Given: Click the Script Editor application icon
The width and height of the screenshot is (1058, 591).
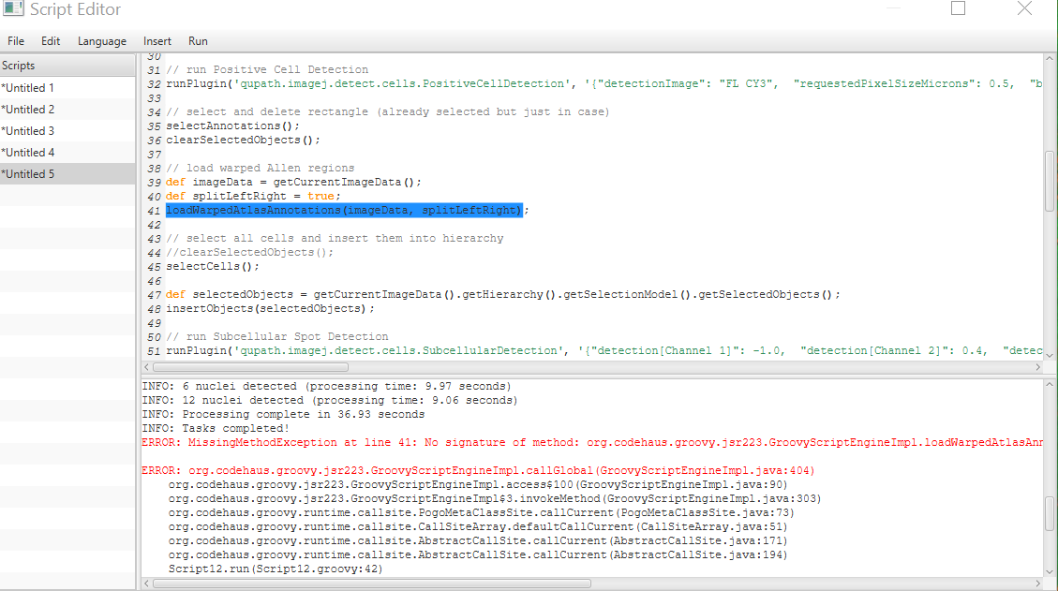Looking at the screenshot, I should [x=13, y=9].
